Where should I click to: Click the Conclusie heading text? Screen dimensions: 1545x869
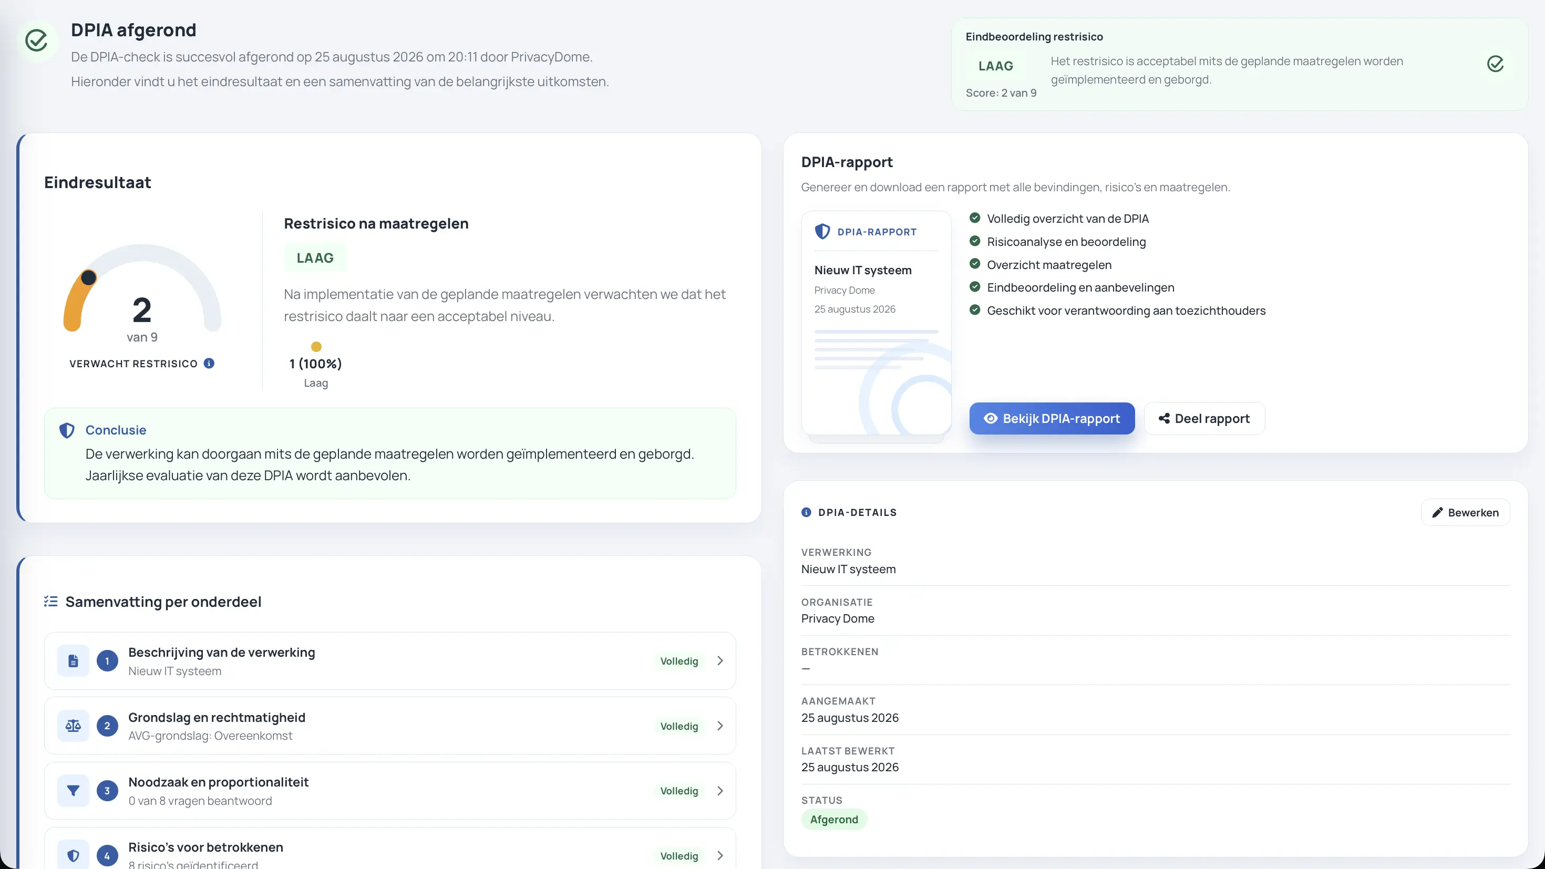click(116, 430)
